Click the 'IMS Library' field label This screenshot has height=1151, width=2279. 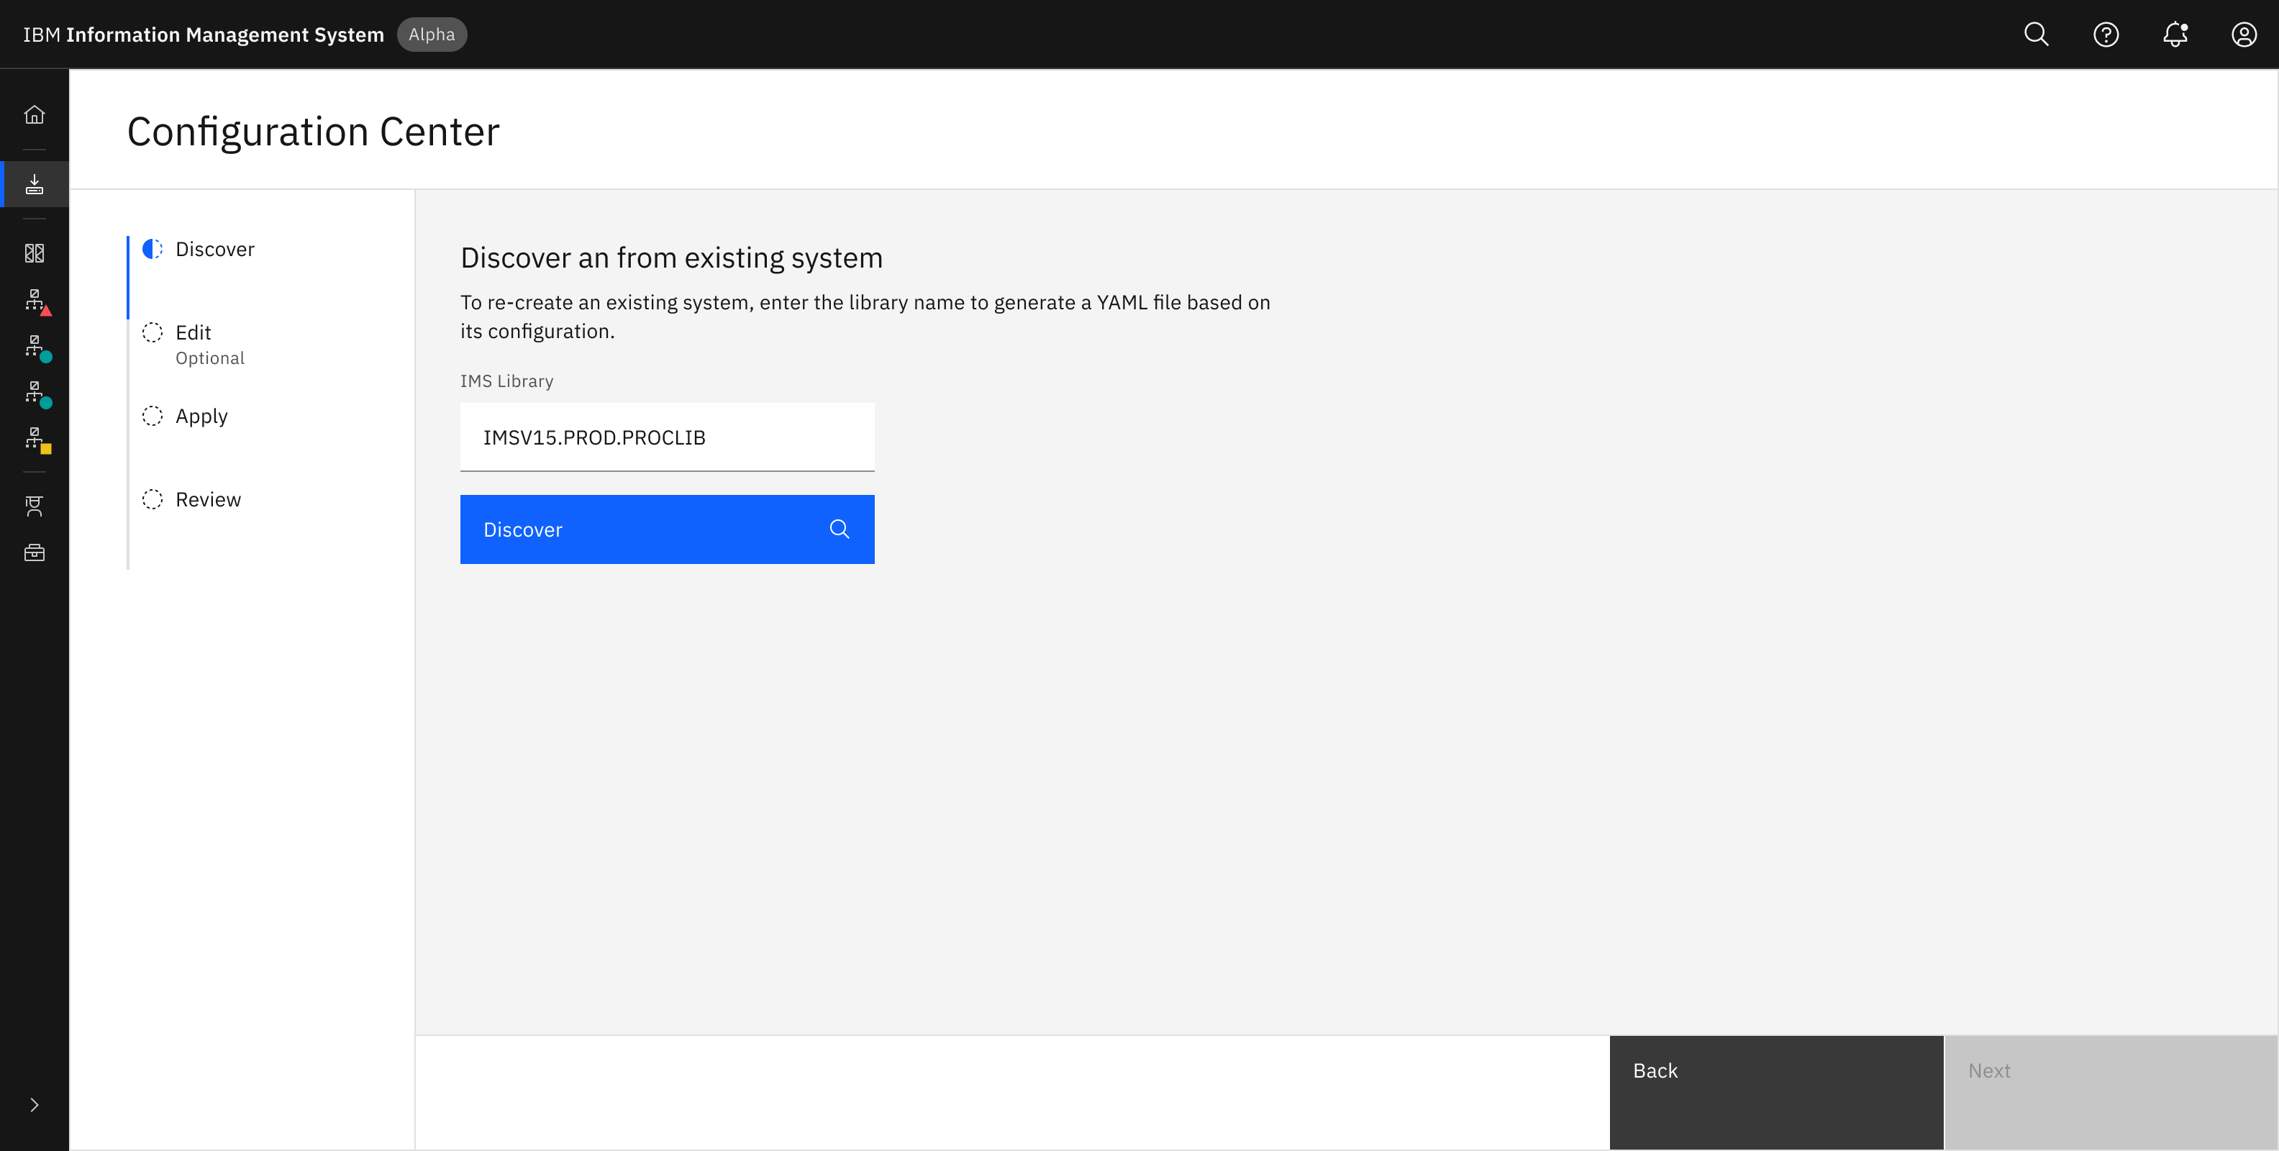(x=507, y=381)
